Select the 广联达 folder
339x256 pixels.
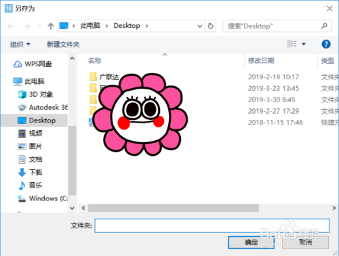click(109, 77)
